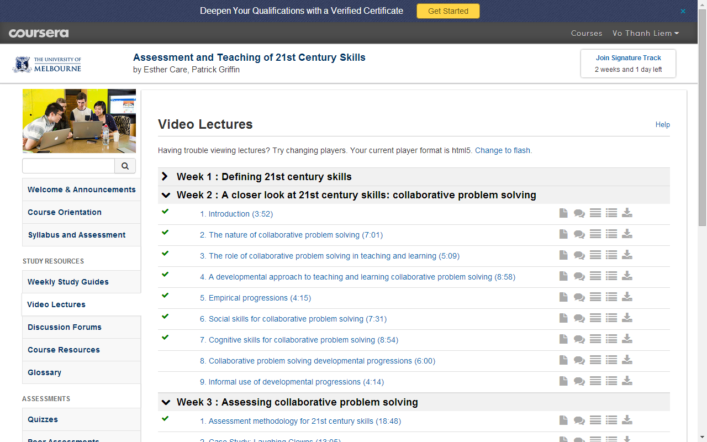Open Welcome & Announcements page

click(x=82, y=190)
